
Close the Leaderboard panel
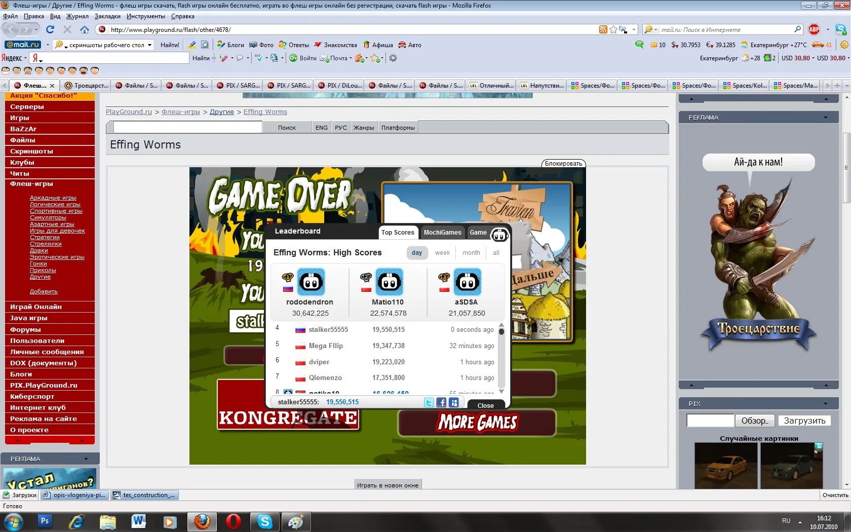(x=485, y=405)
